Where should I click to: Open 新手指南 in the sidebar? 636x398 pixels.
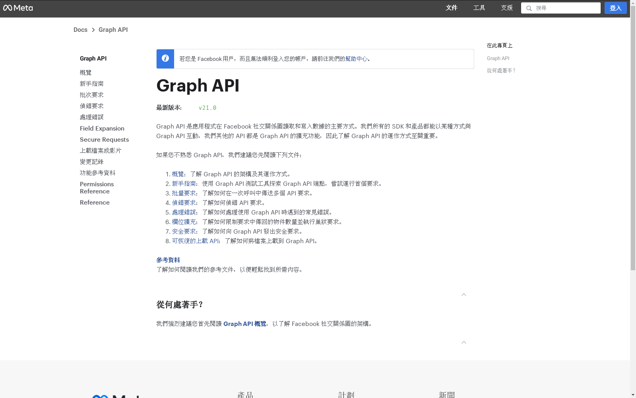(91, 84)
